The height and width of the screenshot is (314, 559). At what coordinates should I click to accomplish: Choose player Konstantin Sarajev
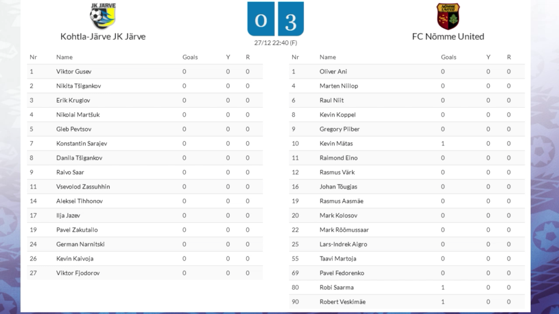coord(82,143)
